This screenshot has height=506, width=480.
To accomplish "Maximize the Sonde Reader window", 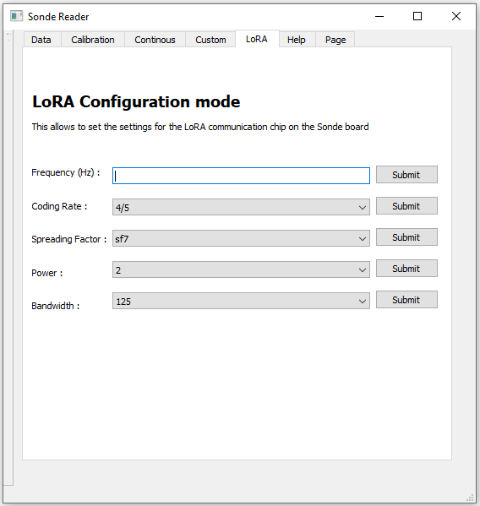I will [417, 16].
